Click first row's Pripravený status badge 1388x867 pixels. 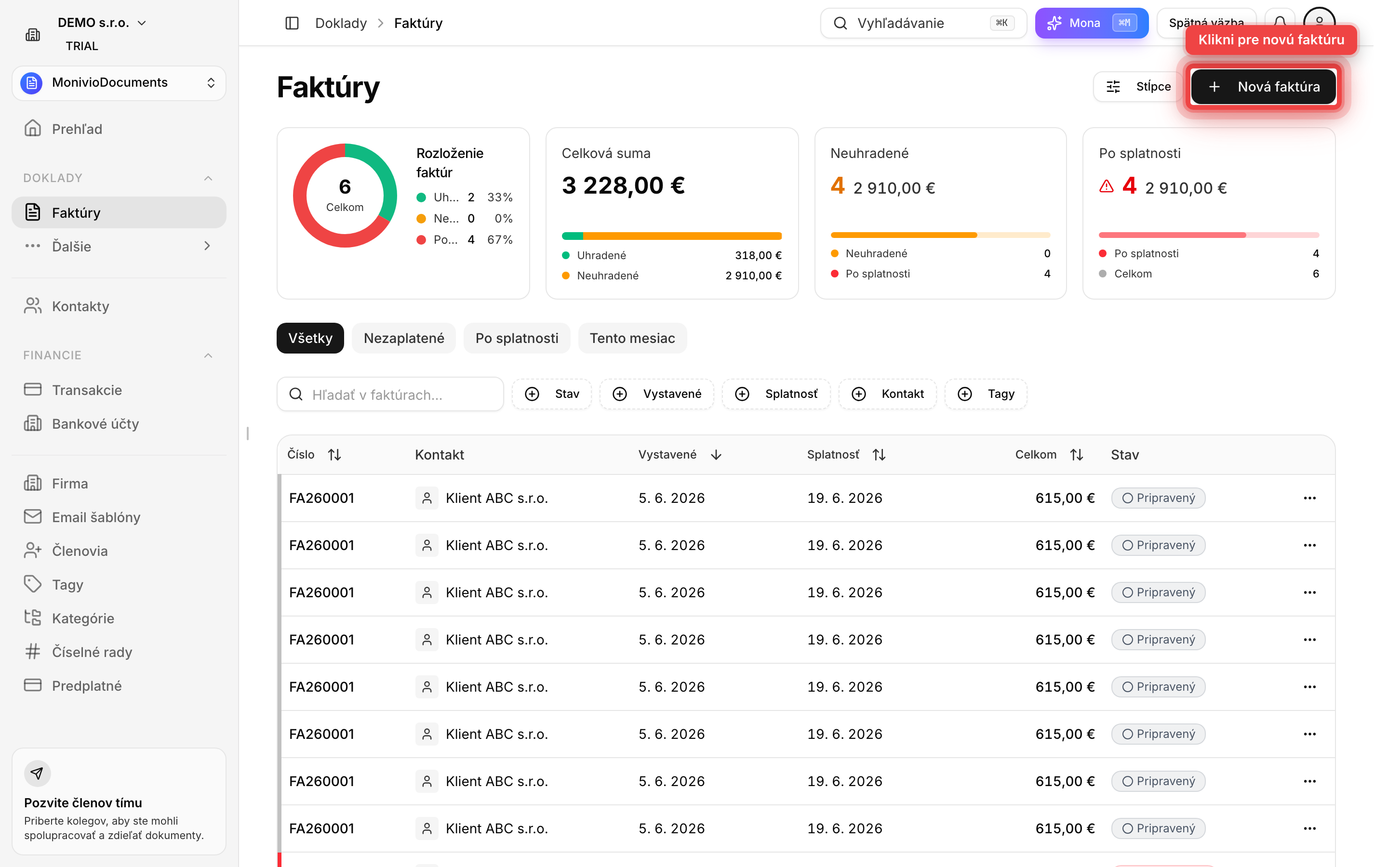1158,498
